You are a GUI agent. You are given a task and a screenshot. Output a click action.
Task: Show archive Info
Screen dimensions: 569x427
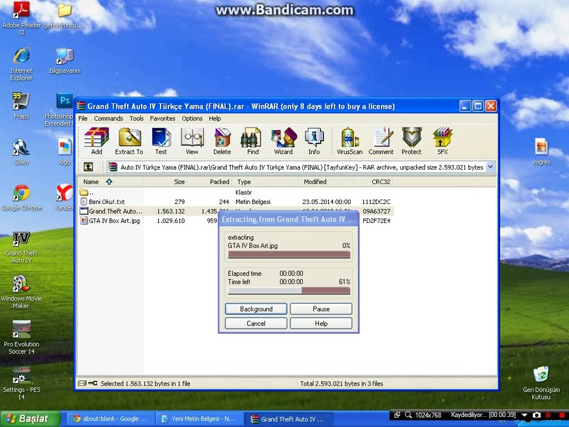pos(314,141)
